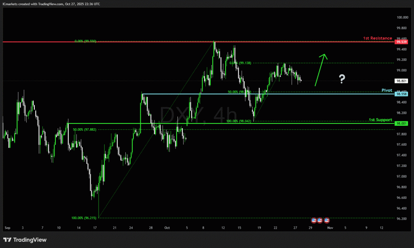Click the 100.00% (96.215) Fibonacci label

click(x=84, y=218)
